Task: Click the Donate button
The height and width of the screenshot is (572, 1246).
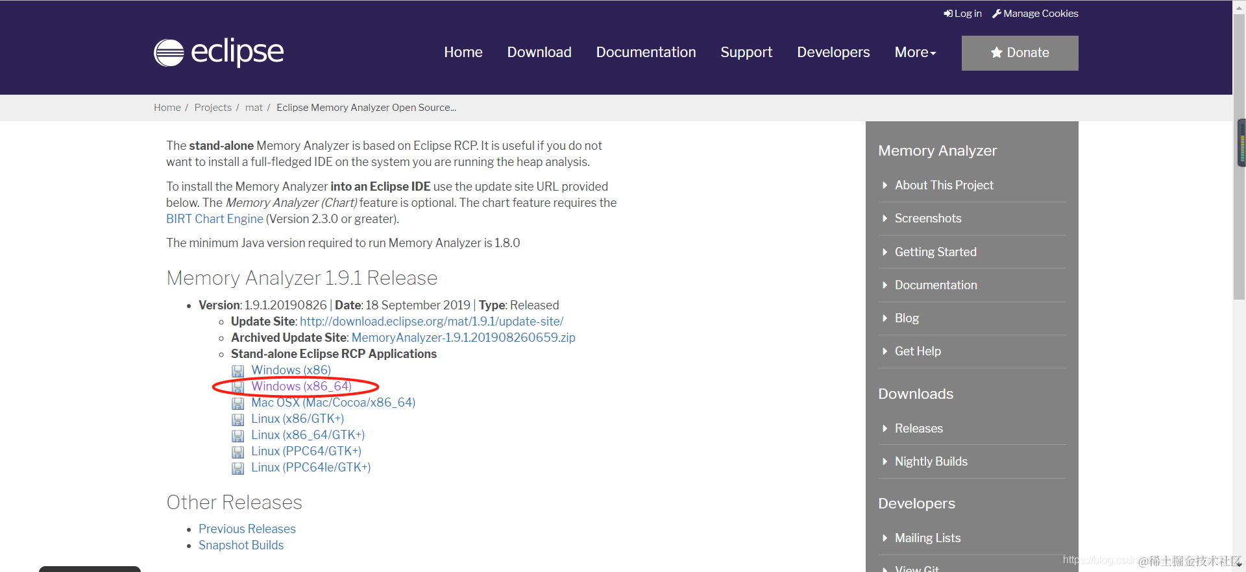Action: point(1020,53)
